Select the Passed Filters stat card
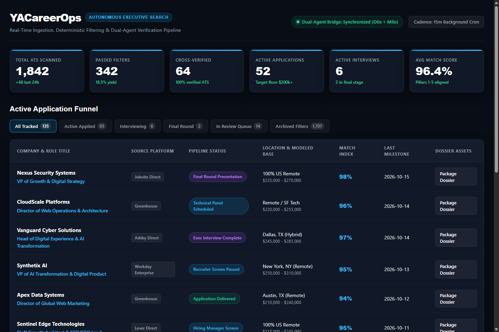The image size is (499, 332). click(x=127, y=71)
